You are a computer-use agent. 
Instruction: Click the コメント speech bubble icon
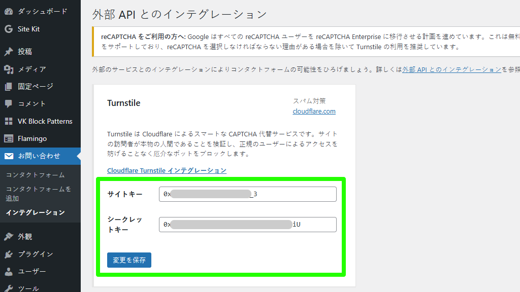tap(9, 103)
